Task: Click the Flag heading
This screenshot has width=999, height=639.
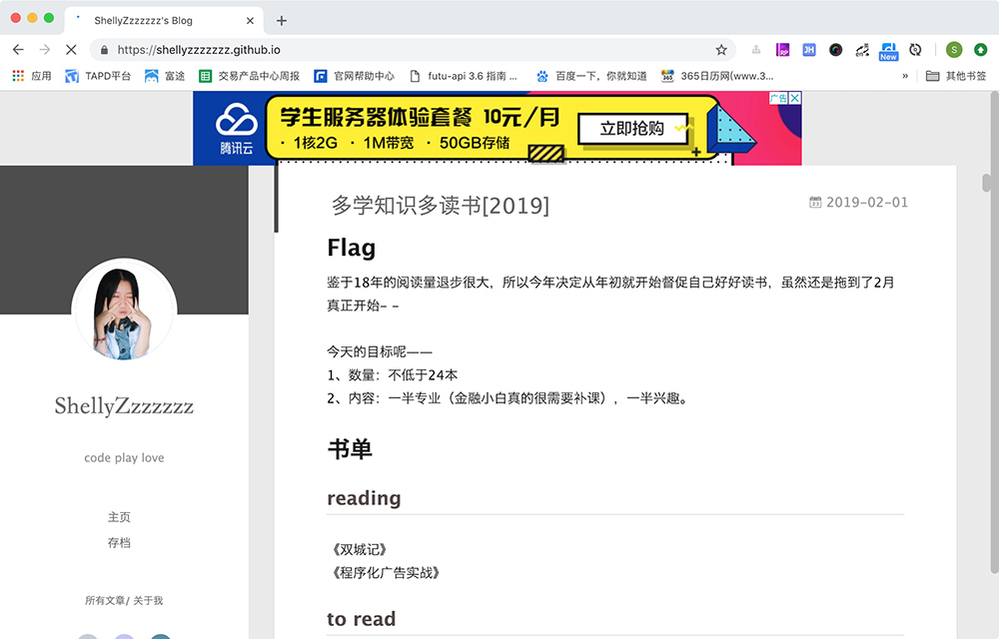Action: [x=351, y=248]
